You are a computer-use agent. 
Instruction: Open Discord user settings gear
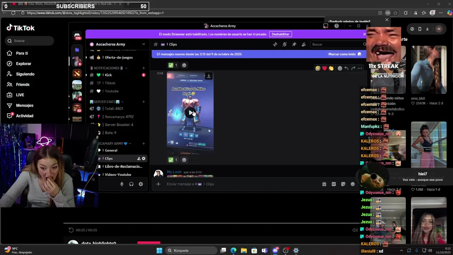tap(141, 184)
